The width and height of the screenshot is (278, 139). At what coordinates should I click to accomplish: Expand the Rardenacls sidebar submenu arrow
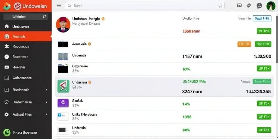[x=46, y=90]
